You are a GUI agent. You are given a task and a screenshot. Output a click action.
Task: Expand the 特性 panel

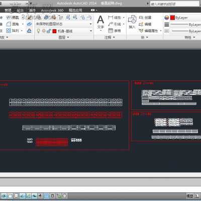click(190, 37)
